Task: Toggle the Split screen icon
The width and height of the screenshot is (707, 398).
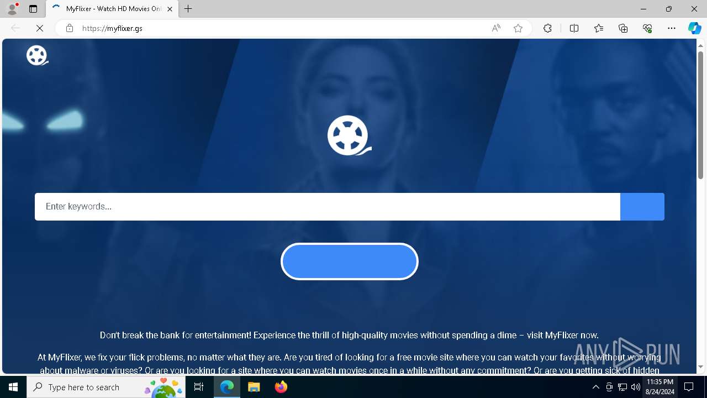Action: coord(574,28)
